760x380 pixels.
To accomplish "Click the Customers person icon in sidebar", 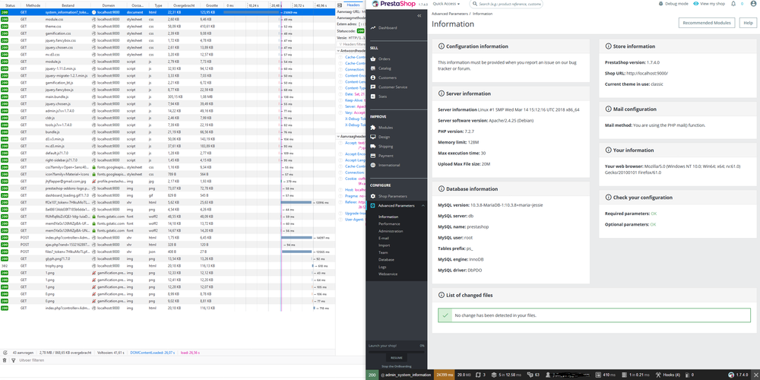I will point(372,78).
